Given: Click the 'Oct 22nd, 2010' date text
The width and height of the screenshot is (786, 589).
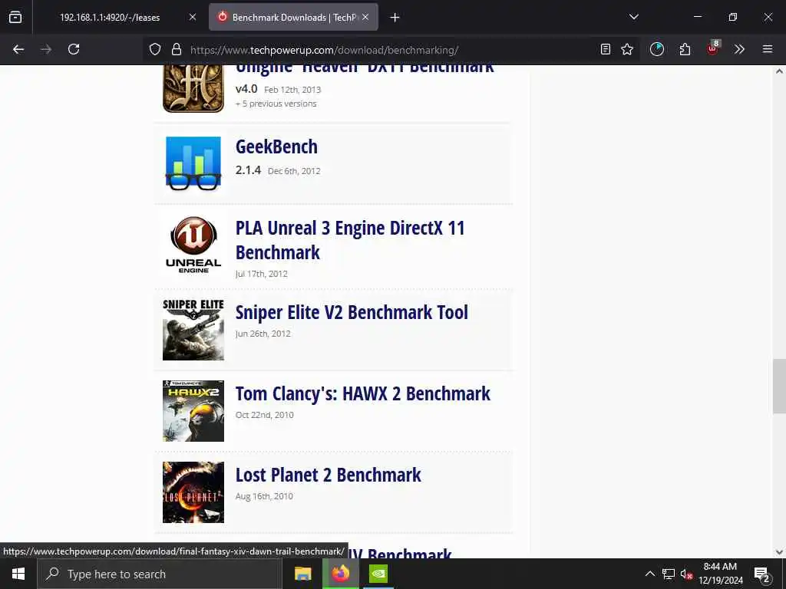Looking at the screenshot, I should [264, 415].
